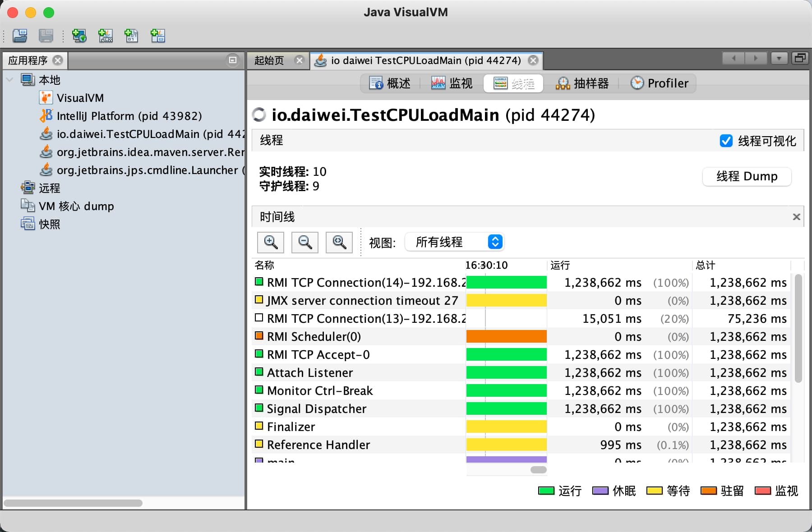Zoom in on the timeline
Viewport: 812px width, 532px height.
tap(271, 243)
